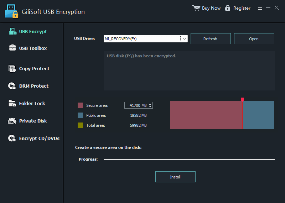The width and height of the screenshot is (285, 203).
Task: Click the Encrypt CD/DVDs disc icon
Action: tap(12, 138)
